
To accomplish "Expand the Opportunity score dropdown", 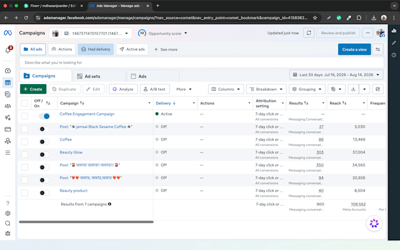I will 163,34.
